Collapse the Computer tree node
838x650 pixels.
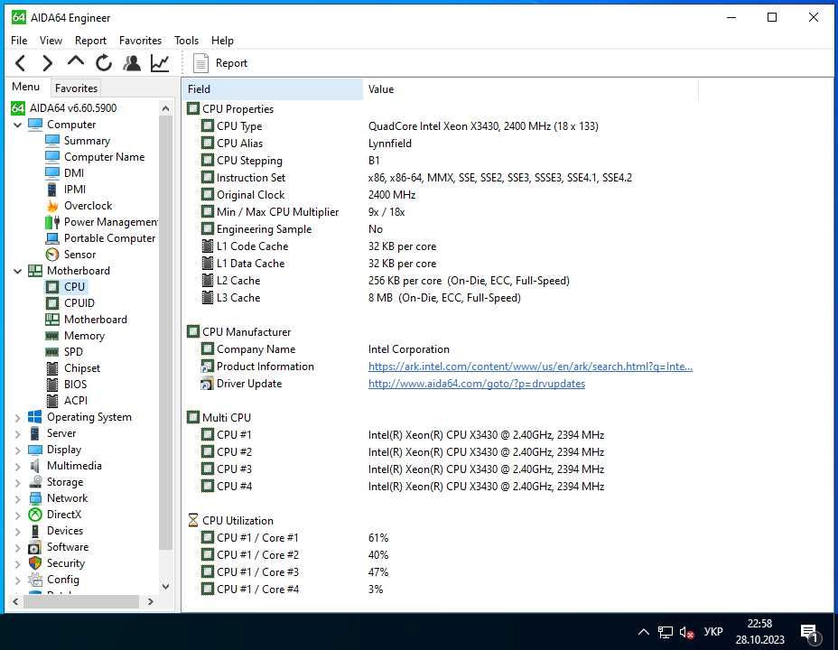tap(18, 125)
